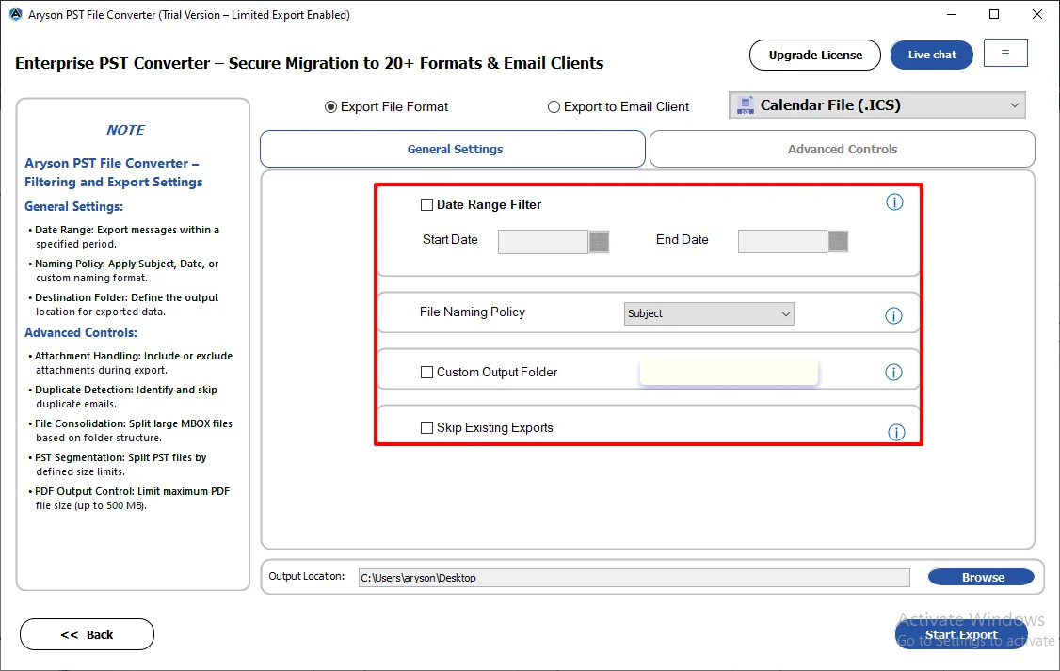Viewport: 1060px width, 671px height.
Task: Click the Aryson app logo in title bar
Action: pos(16,14)
